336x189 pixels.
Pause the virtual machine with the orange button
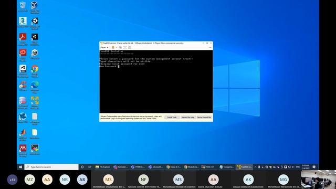[x=113, y=47]
